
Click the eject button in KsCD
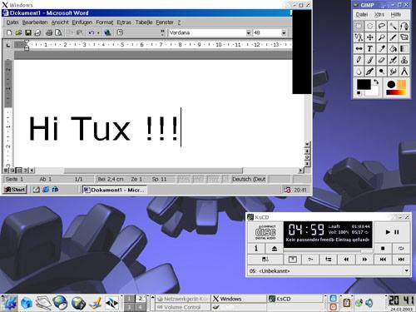(x=275, y=249)
